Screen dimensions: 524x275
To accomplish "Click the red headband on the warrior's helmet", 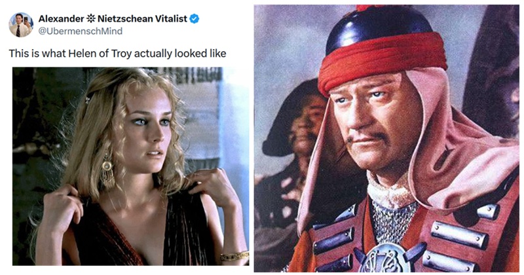I will coord(382,62).
